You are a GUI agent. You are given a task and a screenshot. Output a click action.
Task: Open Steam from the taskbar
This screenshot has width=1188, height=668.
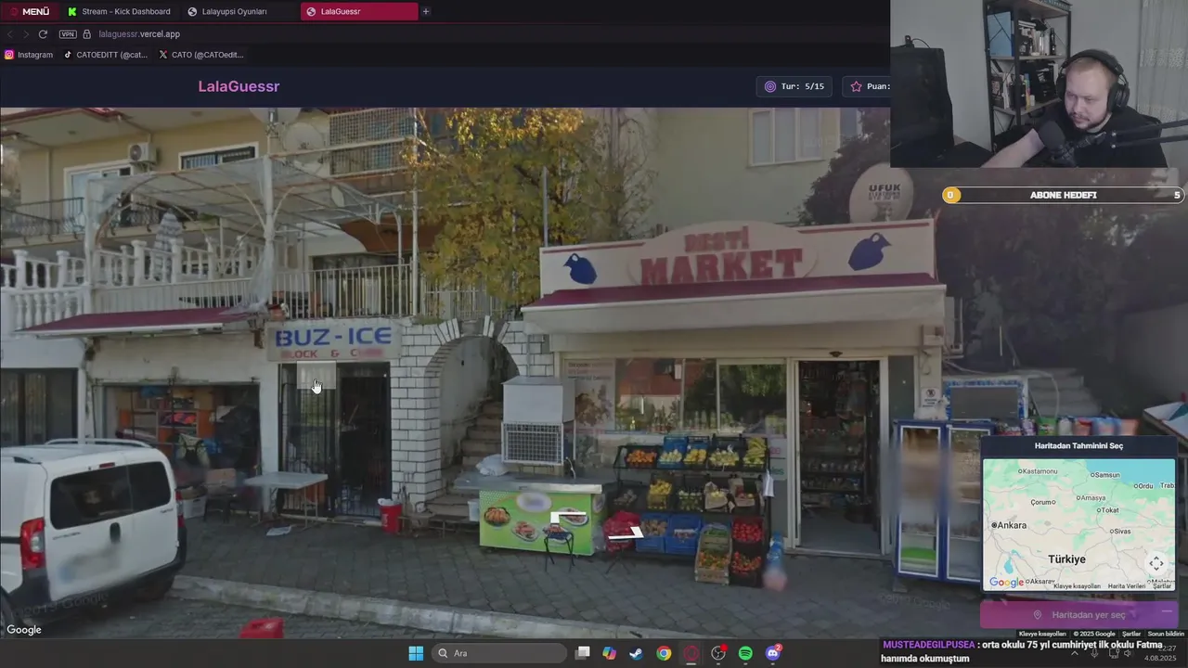tap(636, 653)
